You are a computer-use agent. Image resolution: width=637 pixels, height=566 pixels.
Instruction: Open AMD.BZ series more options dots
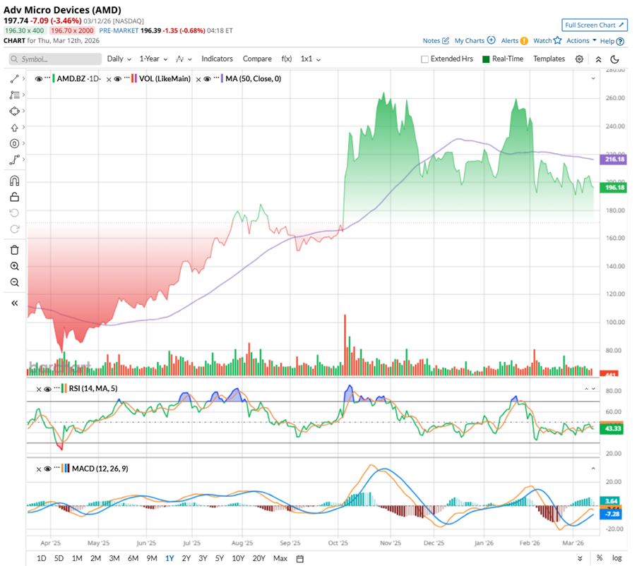pyautogui.click(x=47, y=78)
